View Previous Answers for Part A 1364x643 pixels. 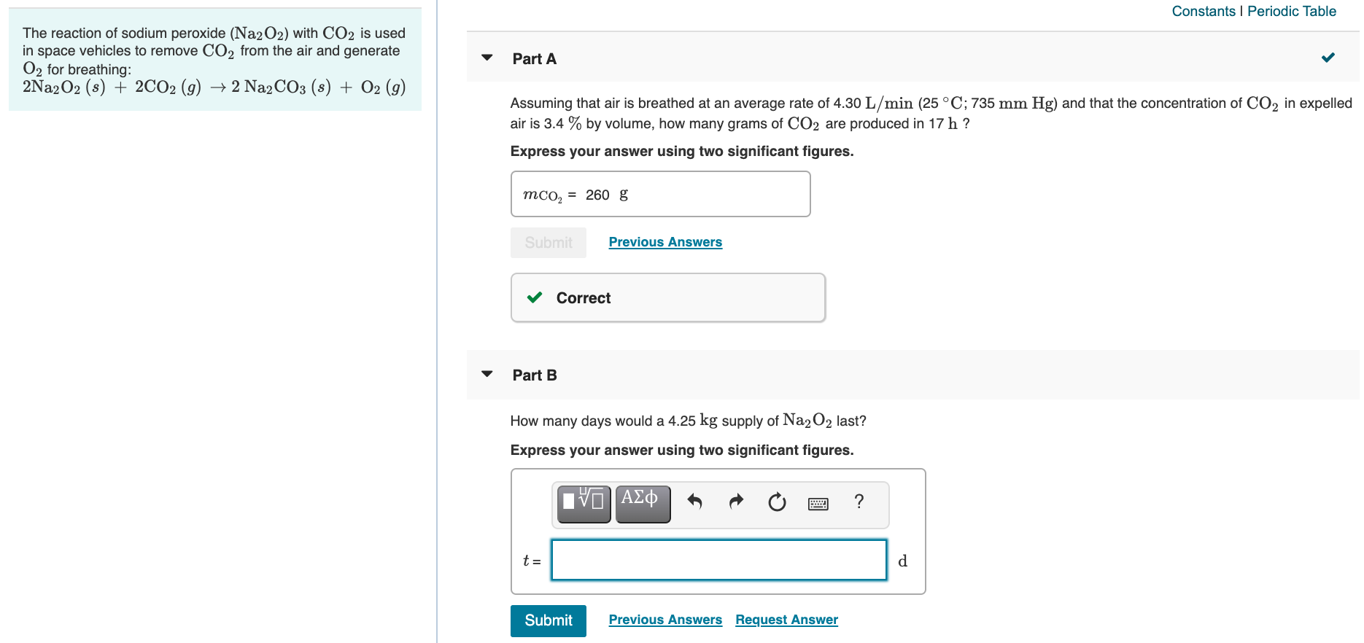664,241
